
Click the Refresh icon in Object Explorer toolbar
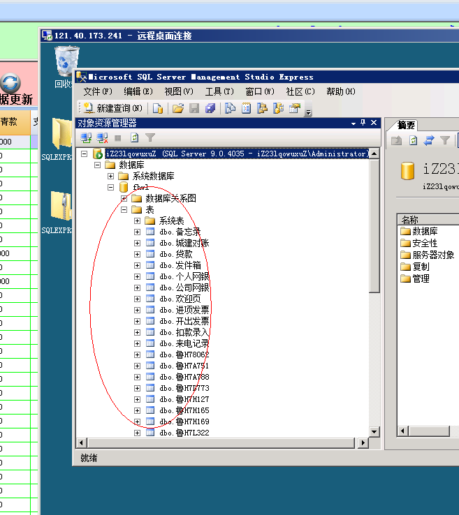[134, 138]
